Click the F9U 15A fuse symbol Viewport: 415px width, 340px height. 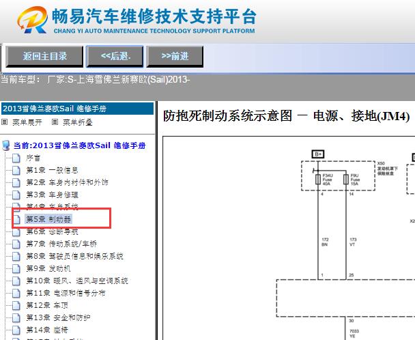[x=345, y=180]
